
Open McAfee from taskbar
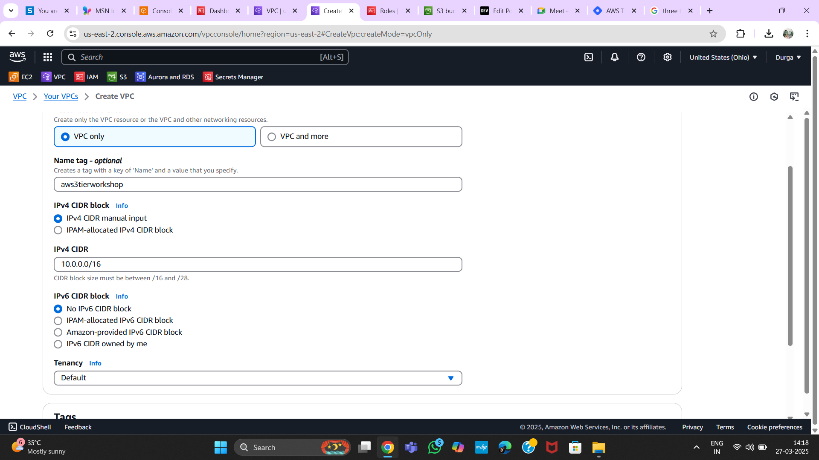pyautogui.click(x=552, y=447)
